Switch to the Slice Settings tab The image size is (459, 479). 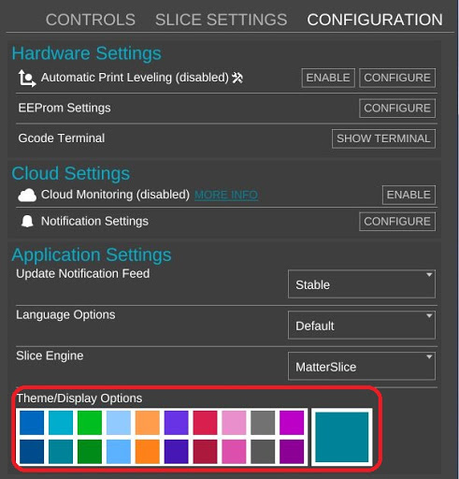222,20
